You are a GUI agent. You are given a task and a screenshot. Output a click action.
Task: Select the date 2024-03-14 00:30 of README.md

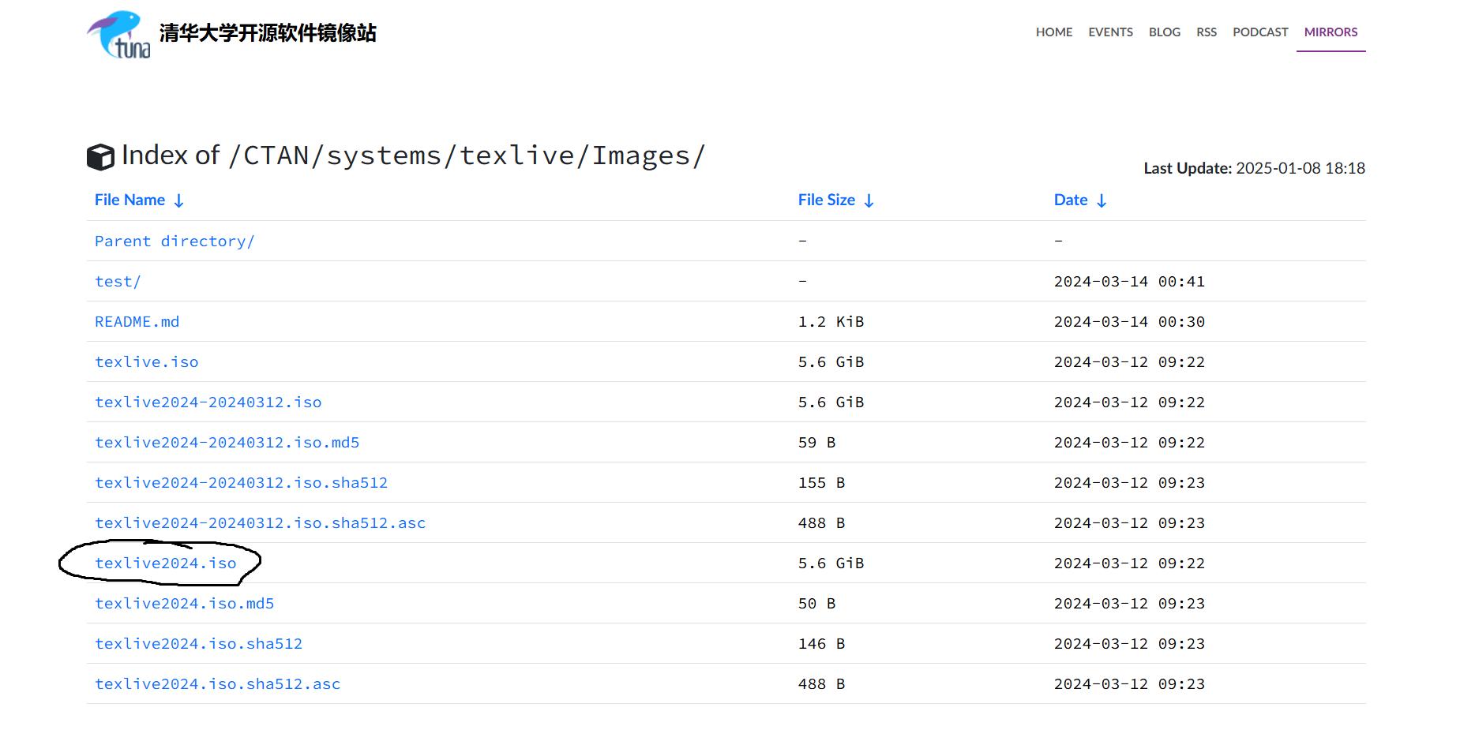tap(1130, 322)
